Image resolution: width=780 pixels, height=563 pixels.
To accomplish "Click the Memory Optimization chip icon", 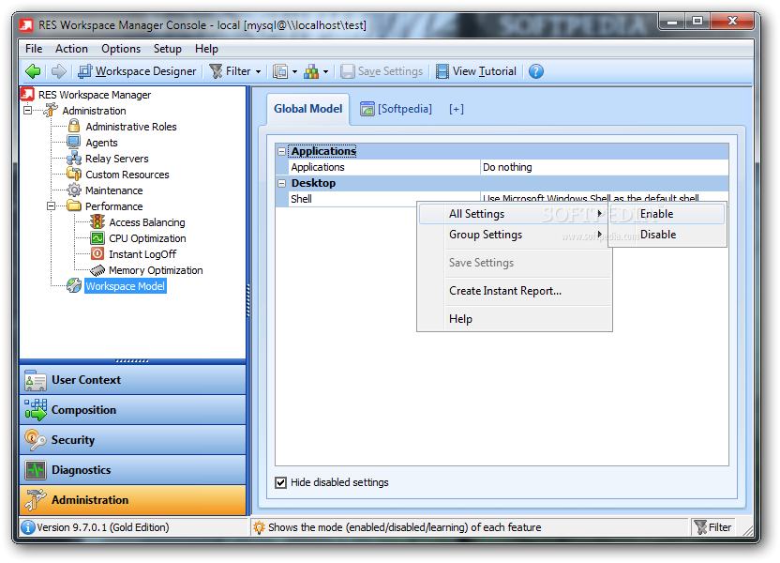I will click(x=97, y=270).
